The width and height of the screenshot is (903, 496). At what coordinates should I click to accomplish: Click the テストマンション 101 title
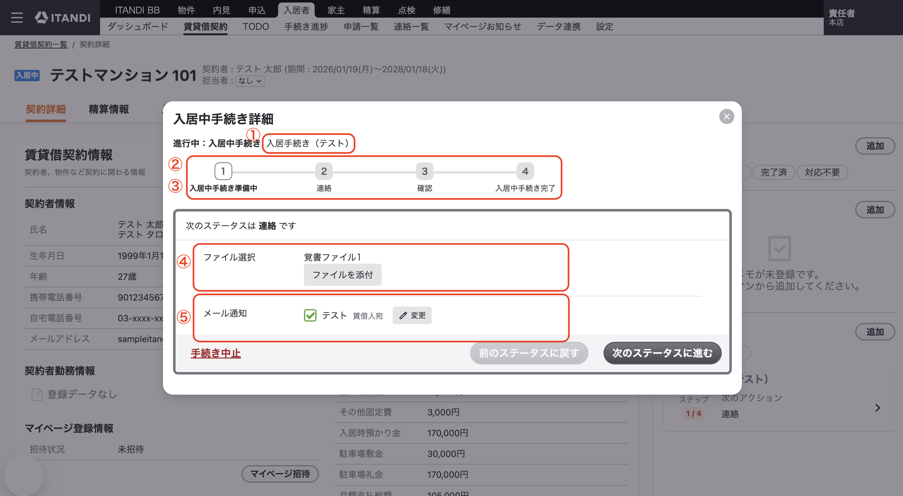coord(123,75)
